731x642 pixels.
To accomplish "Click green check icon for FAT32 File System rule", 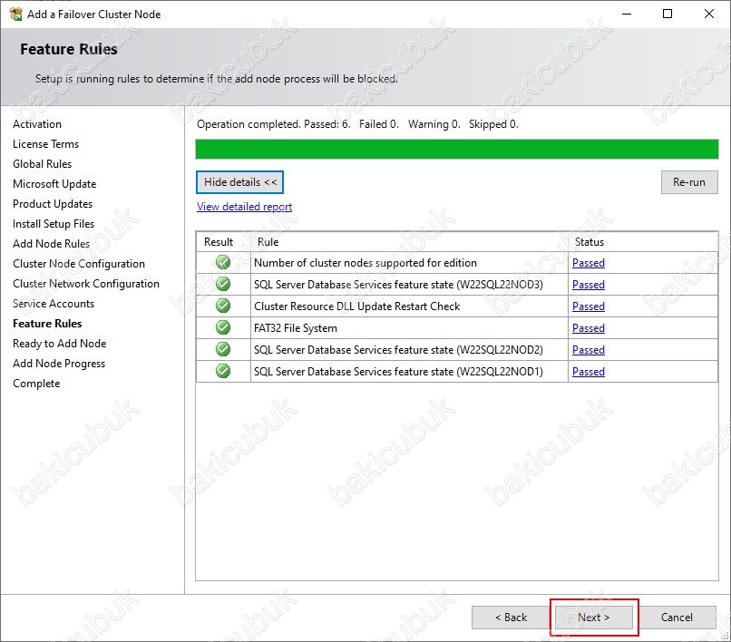I will (223, 327).
